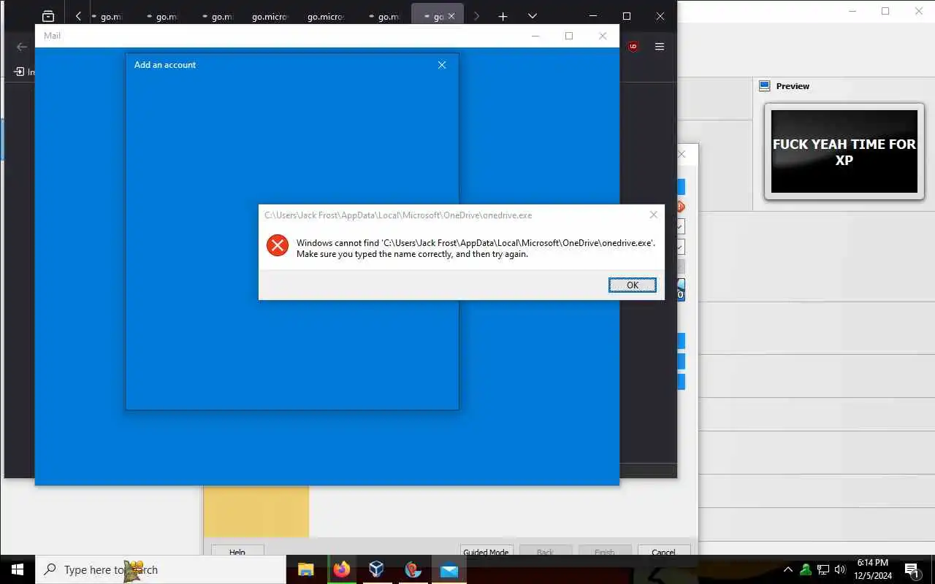This screenshot has height=584, width=935.
Task: Close the VirtualBox Manager window
Action: pyautogui.click(x=919, y=11)
